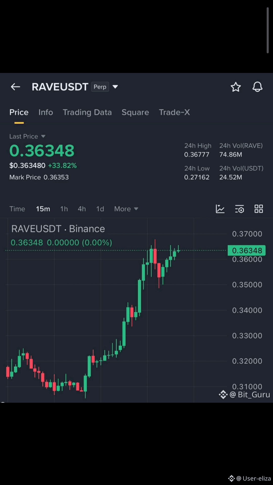Switch to the Price tab
The image size is (273, 485).
click(19, 112)
